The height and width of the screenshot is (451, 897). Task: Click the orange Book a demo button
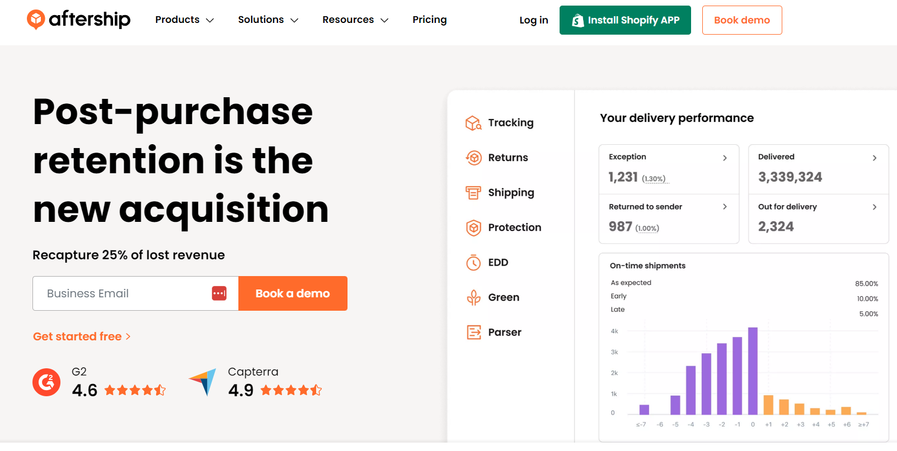293,293
